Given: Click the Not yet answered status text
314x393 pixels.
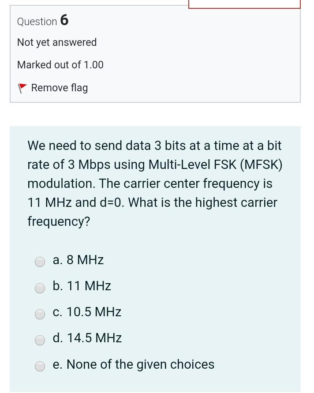Looking at the screenshot, I should tap(56, 42).
